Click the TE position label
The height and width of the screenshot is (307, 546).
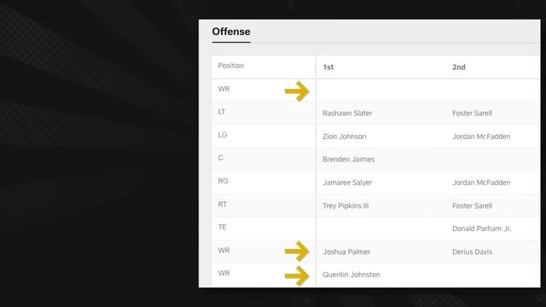222,228
